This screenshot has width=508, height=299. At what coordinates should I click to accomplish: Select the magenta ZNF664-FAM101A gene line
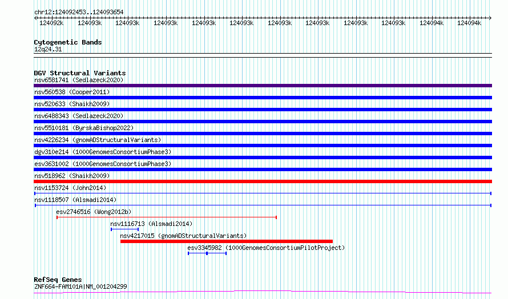[263, 292]
